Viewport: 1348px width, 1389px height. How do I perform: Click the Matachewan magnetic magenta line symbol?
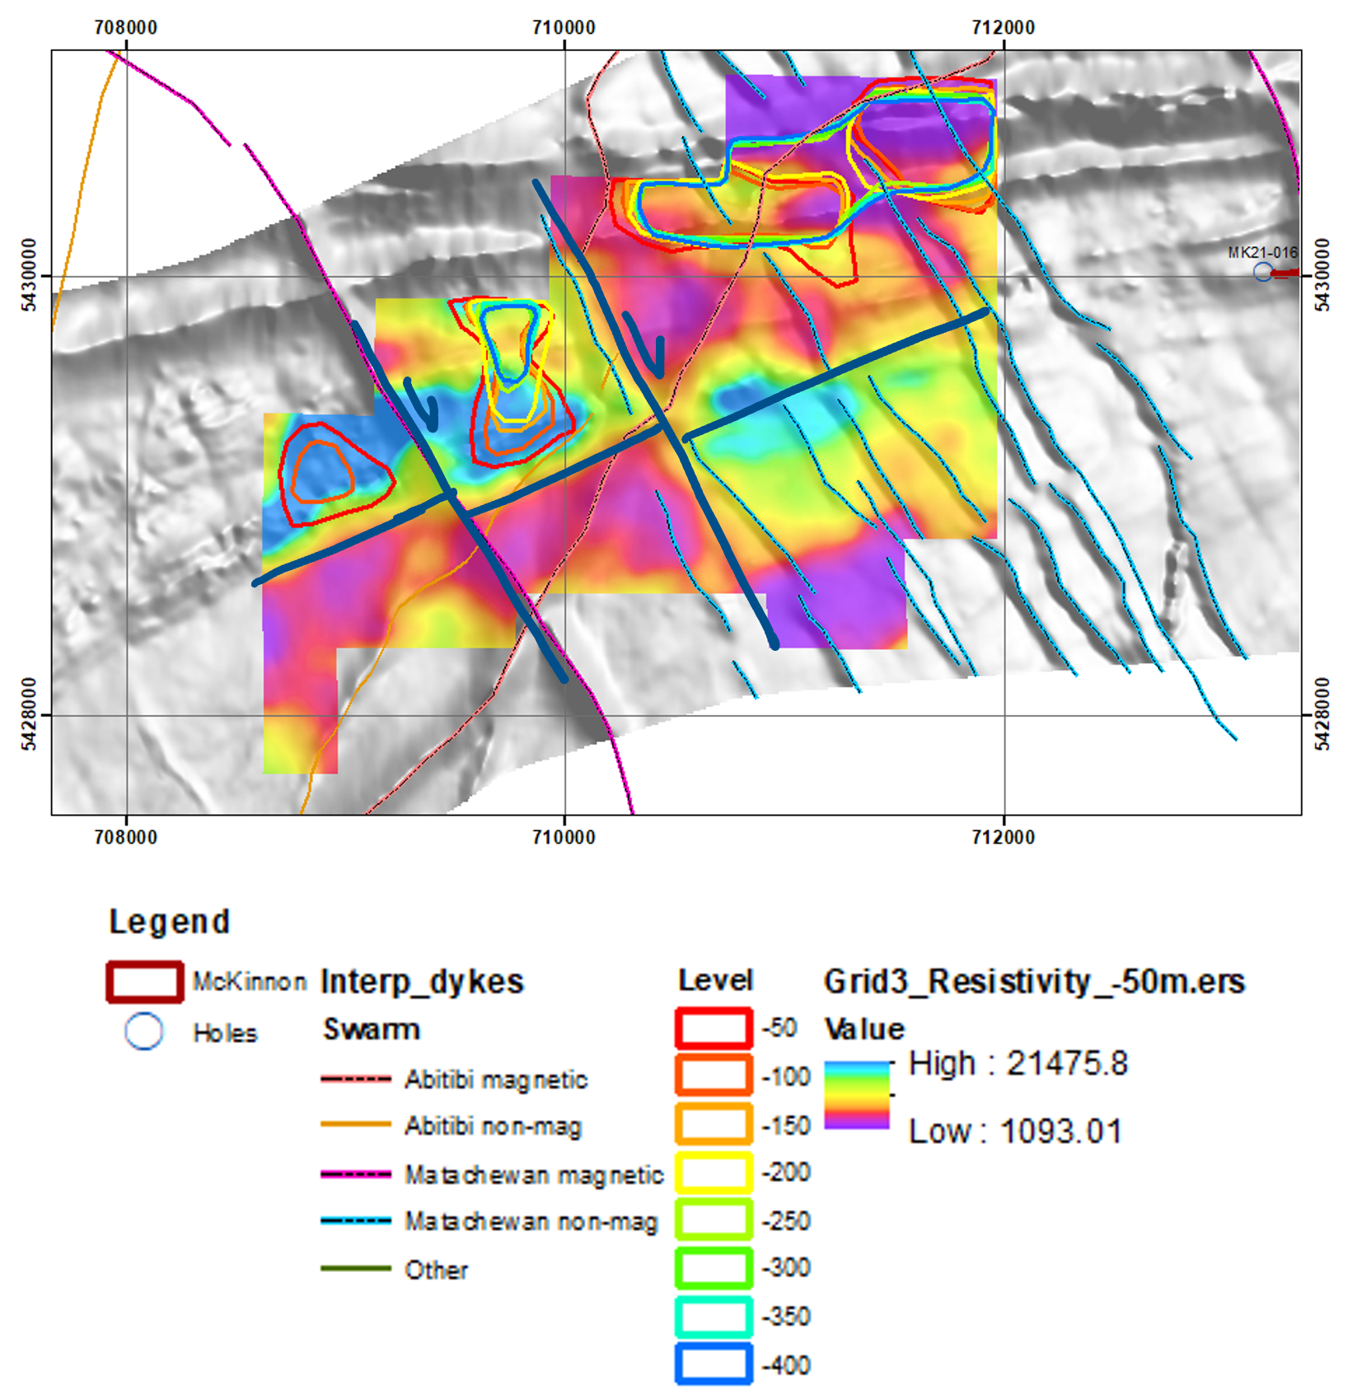[x=355, y=1174]
